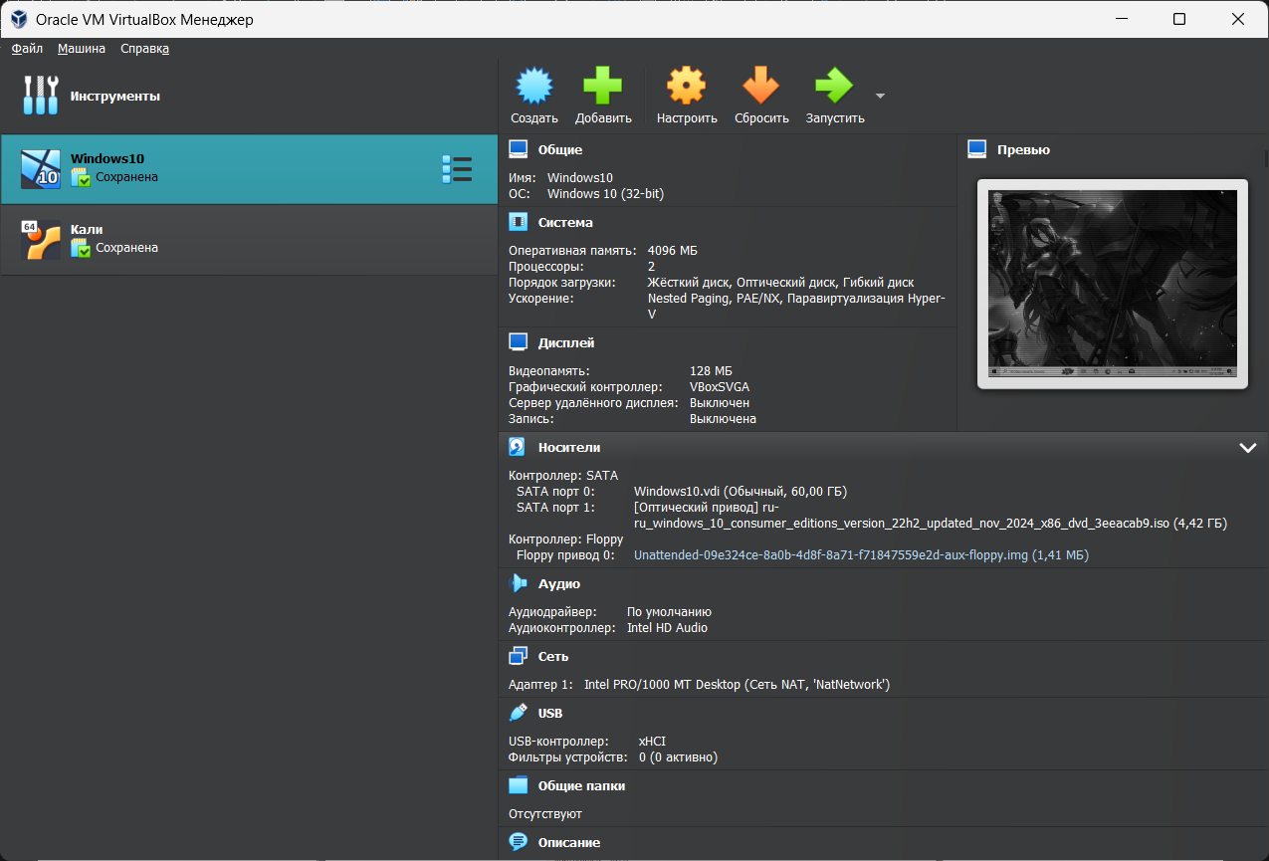Click the Сеть section network icon
The height and width of the screenshot is (861, 1269).
[518, 656]
